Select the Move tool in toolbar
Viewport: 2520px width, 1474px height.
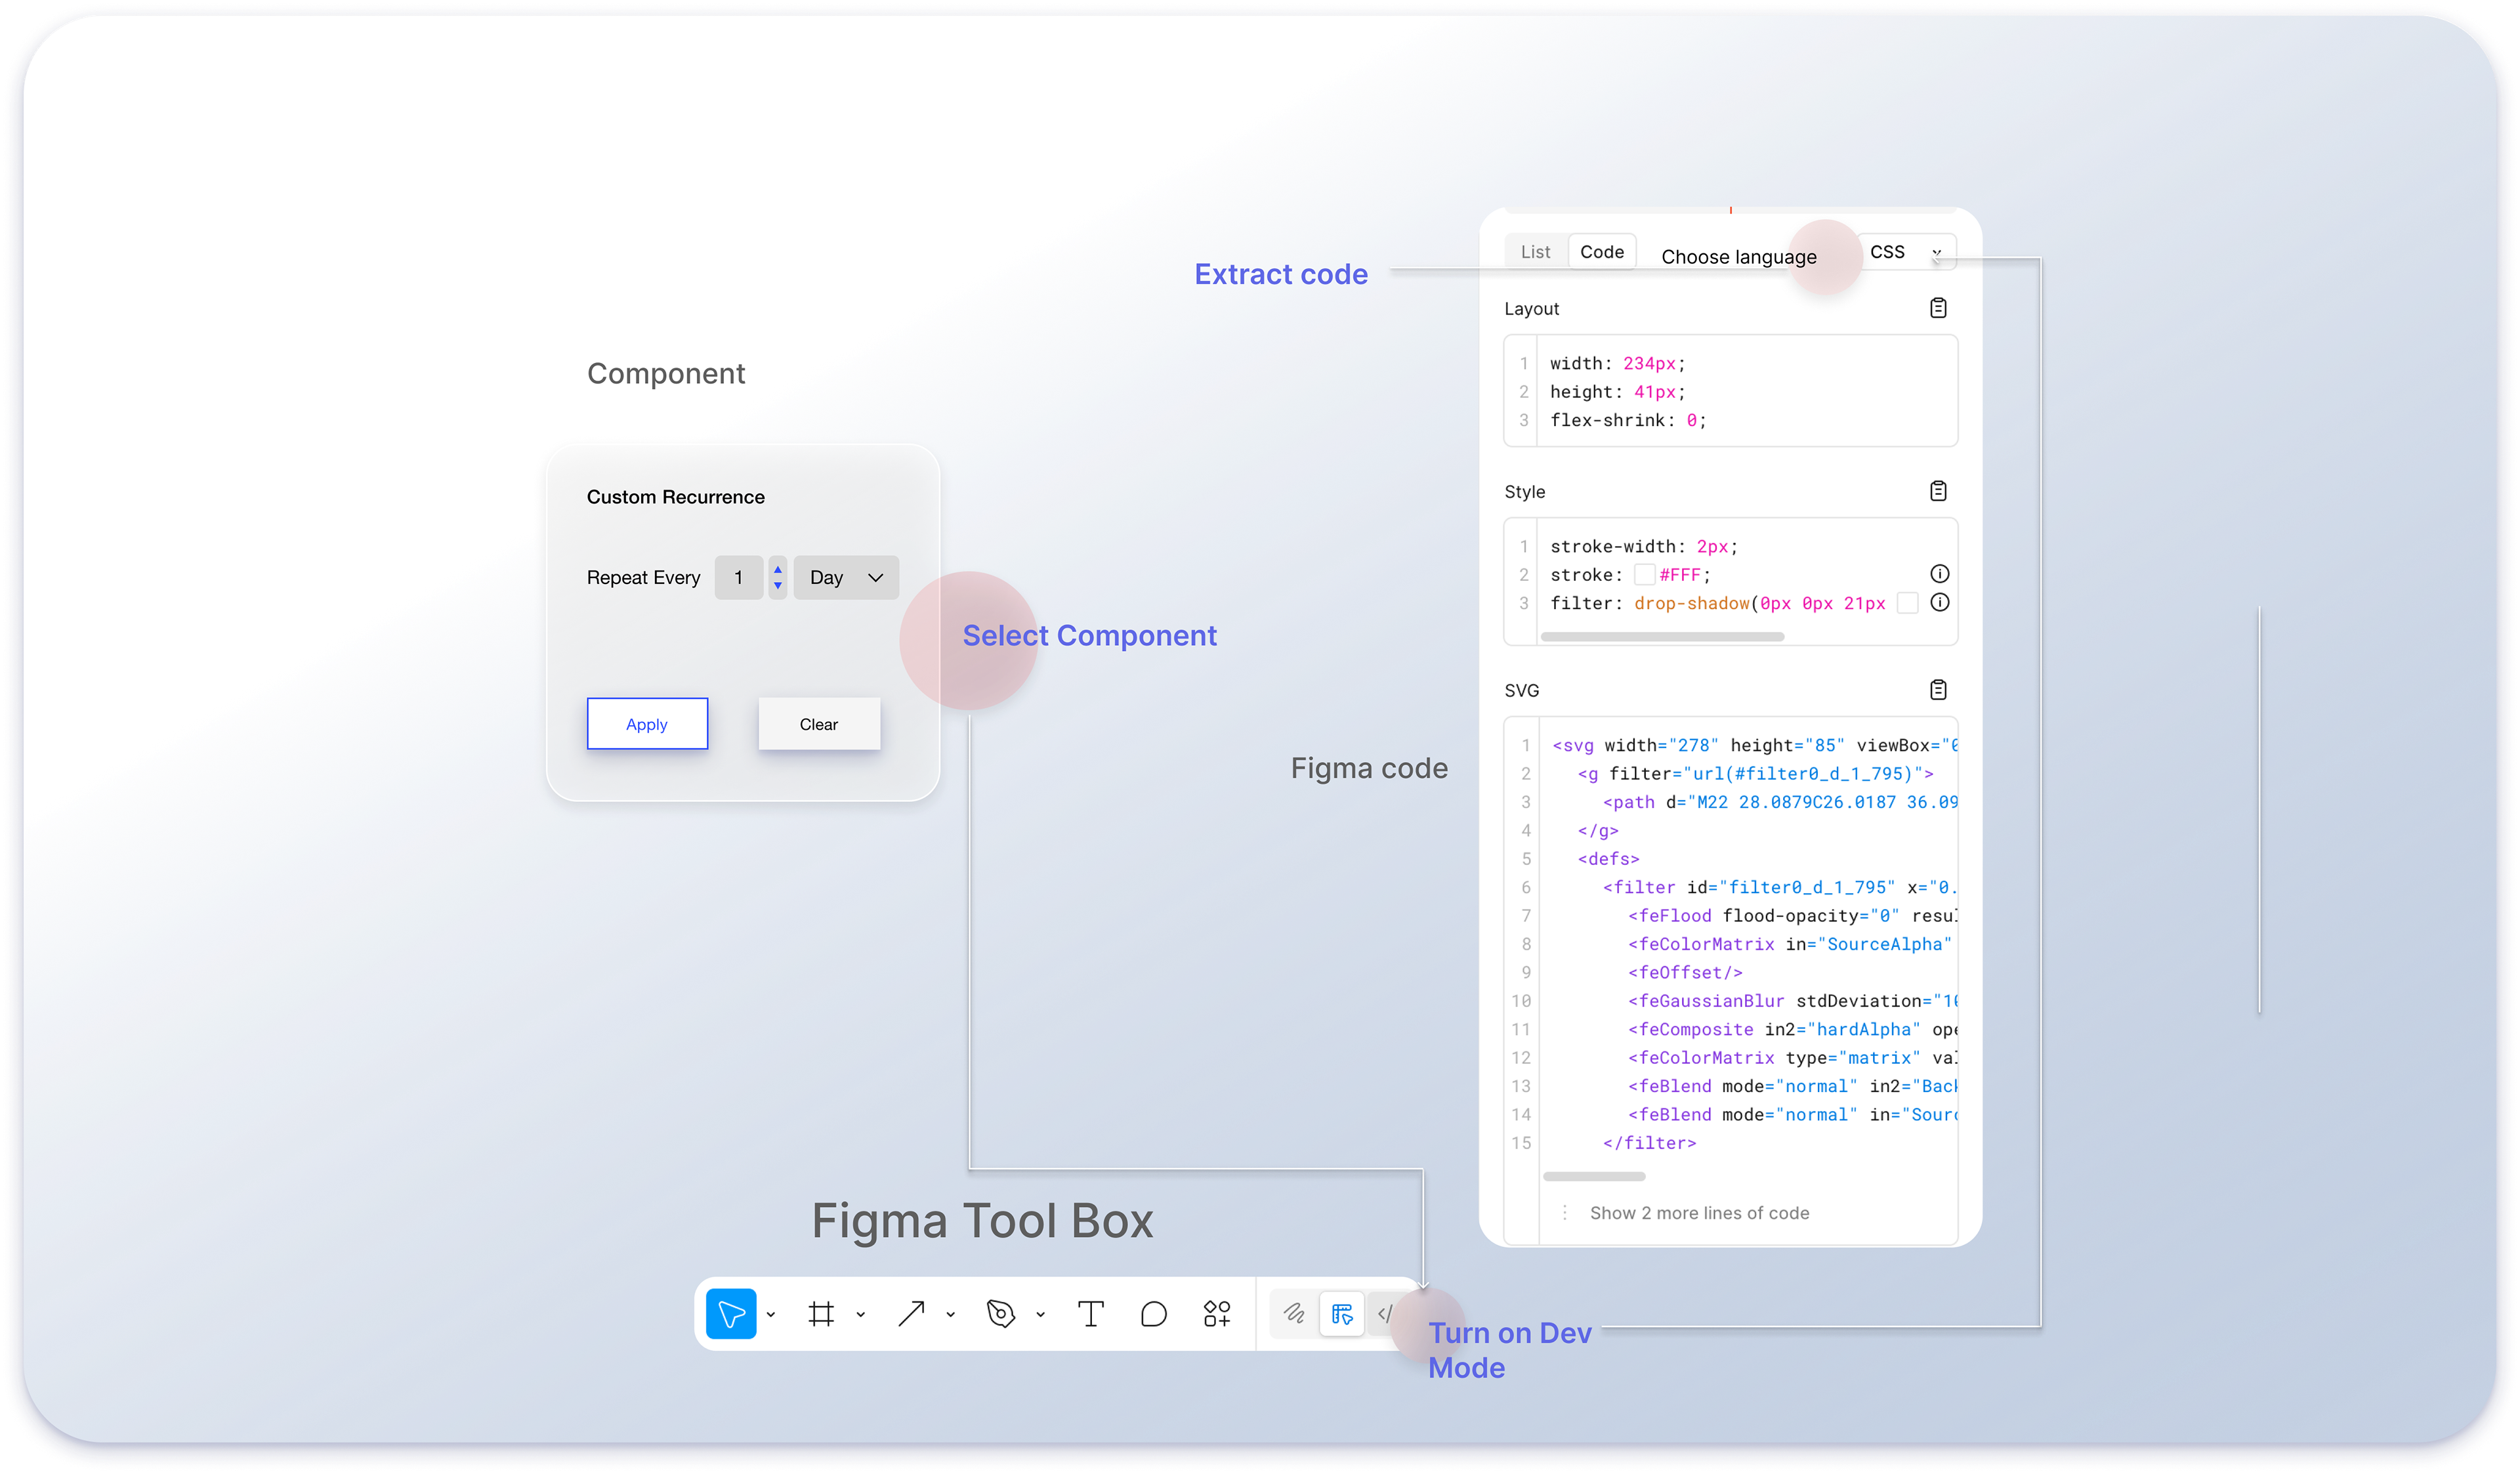(x=731, y=1313)
